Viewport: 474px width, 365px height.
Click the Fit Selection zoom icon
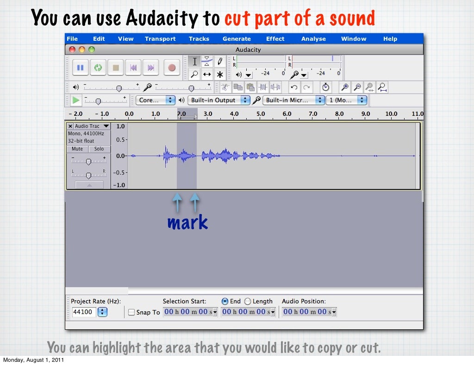[x=370, y=88]
